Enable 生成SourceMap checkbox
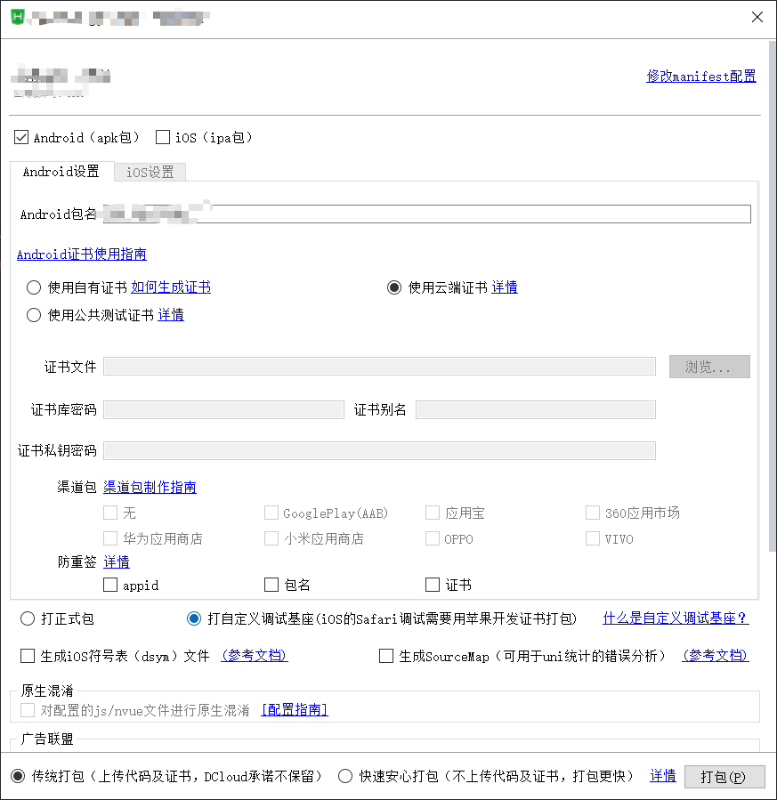 [x=386, y=656]
